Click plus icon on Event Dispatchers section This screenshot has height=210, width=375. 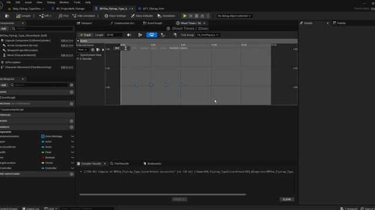pyautogui.click(x=71, y=174)
